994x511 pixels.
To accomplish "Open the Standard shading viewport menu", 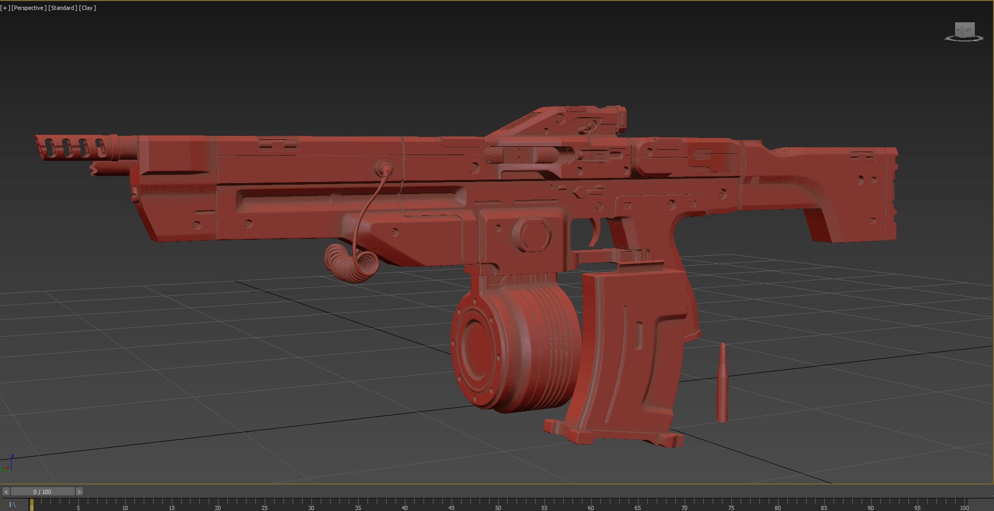I will click(63, 8).
